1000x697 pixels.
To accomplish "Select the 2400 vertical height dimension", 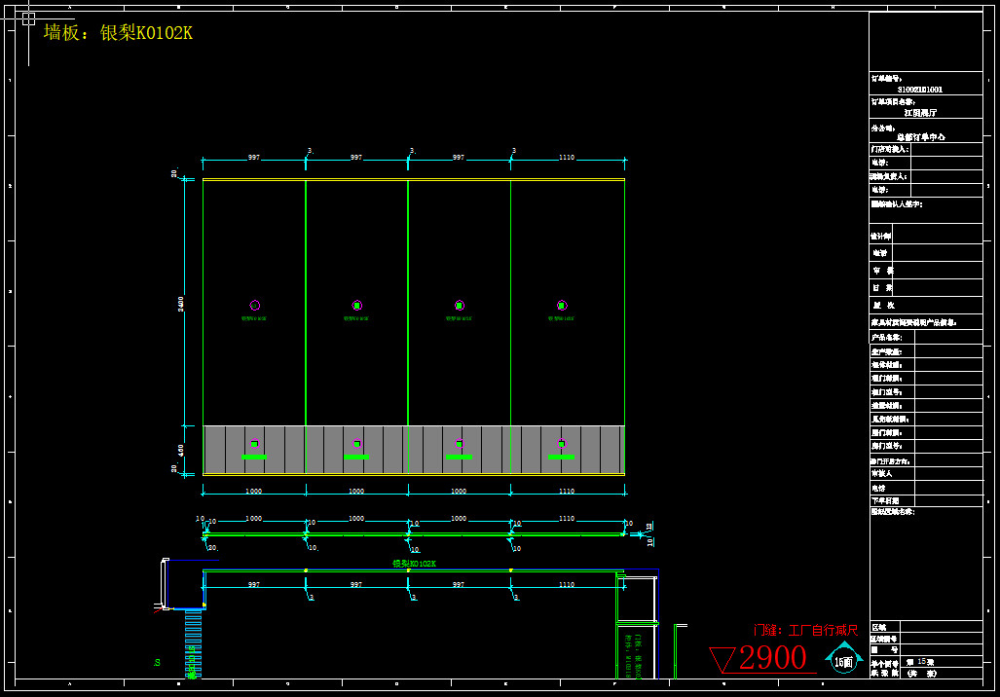I will click(x=180, y=305).
